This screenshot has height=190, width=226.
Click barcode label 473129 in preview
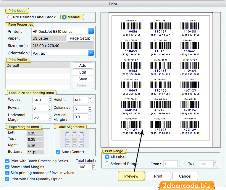click(x=190, y=126)
